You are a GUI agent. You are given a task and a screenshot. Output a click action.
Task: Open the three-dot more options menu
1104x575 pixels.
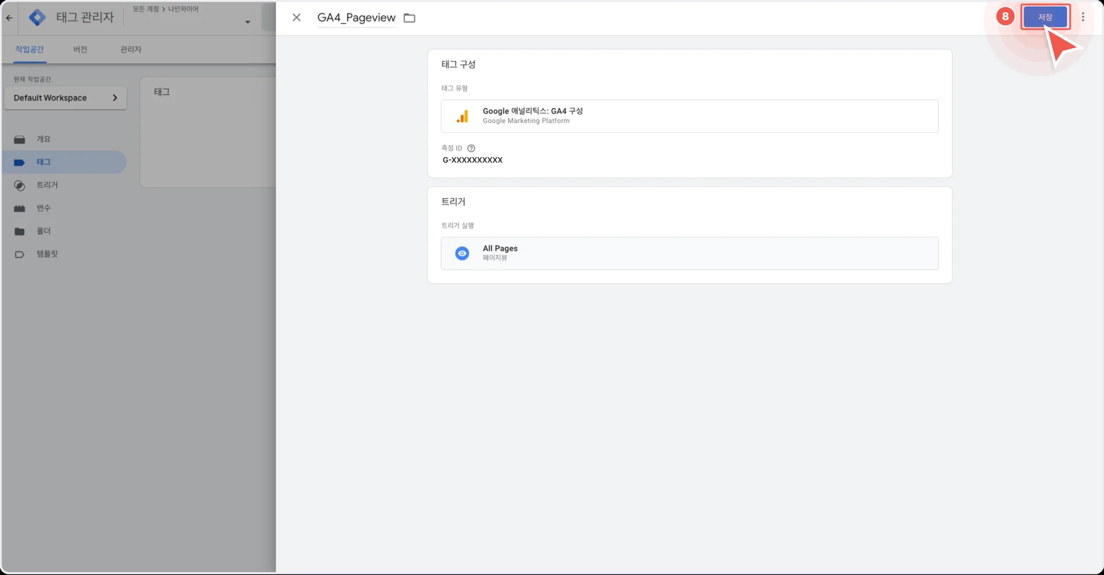point(1083,17)
